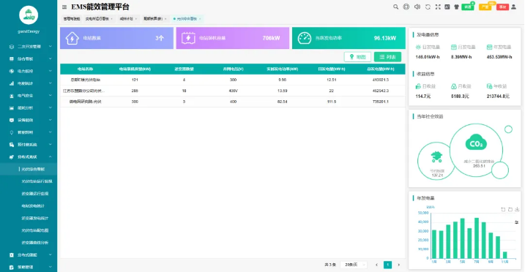Mute alarm sound via the speaker icon
This screenshot has height=272, width=525.
pos(417,7)
